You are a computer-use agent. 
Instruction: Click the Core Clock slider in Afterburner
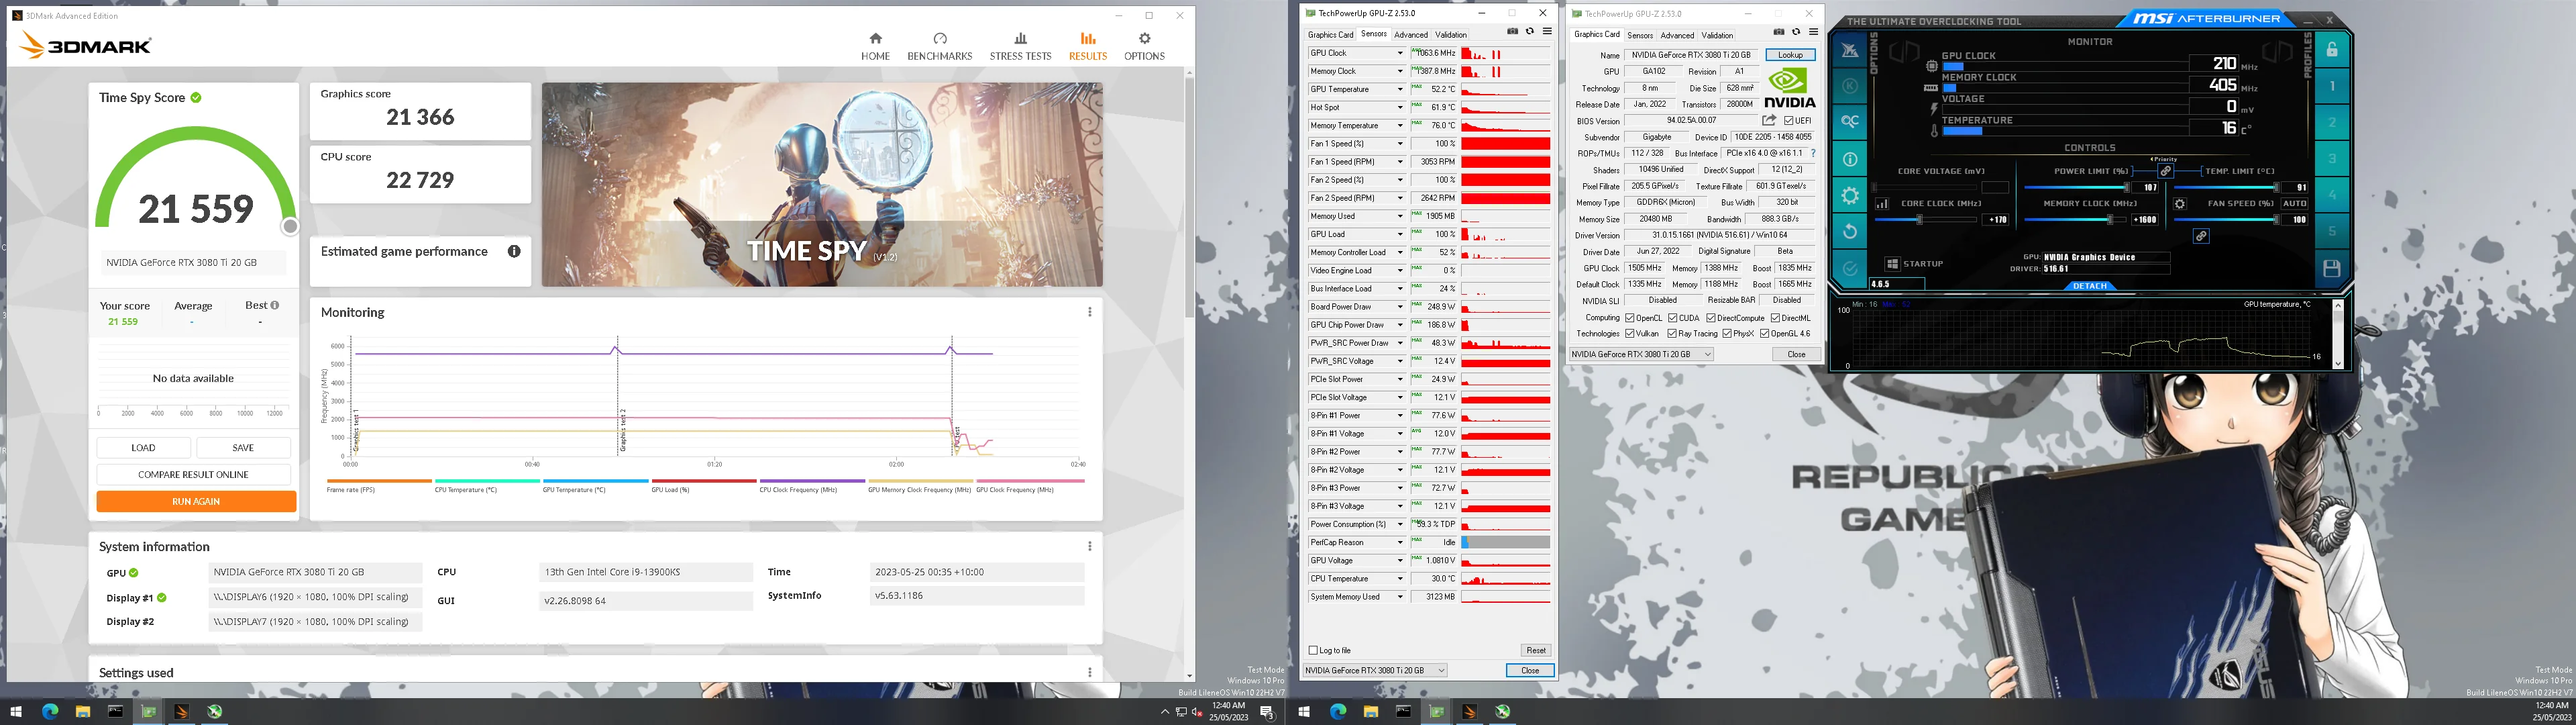point(1926,220)
